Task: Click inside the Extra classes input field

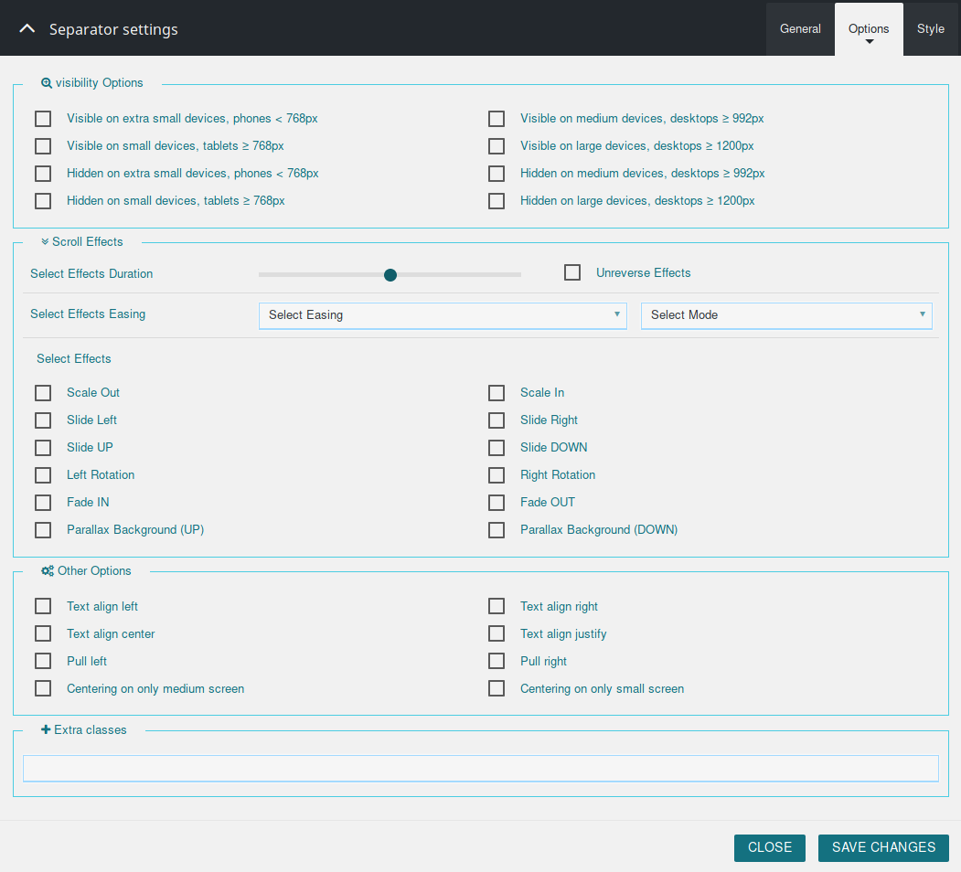Action: [480, 768]
